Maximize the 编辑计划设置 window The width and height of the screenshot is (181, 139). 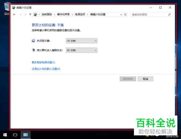click(160, 8)
